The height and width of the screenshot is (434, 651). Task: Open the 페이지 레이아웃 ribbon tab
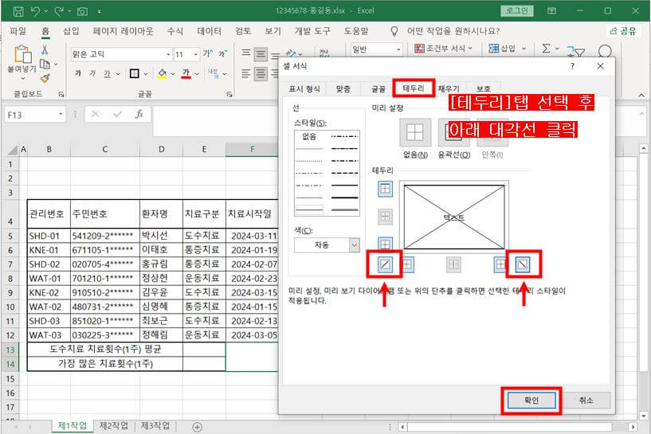(x=123, y=31)
